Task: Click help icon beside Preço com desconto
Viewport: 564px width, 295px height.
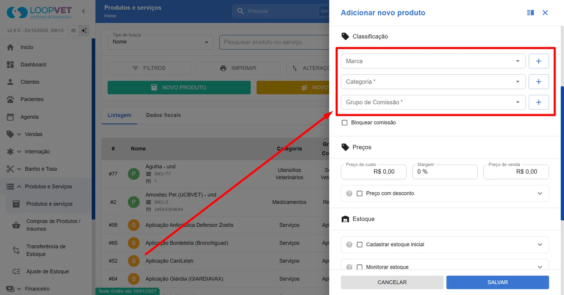Action: click(349, 193)
